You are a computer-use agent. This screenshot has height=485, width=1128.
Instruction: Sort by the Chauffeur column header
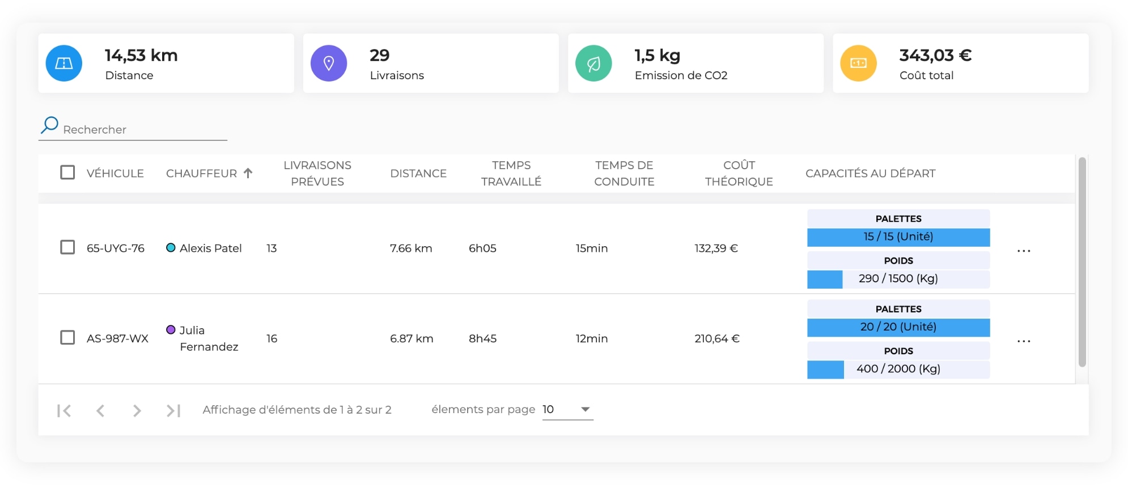click(x=202, y=173)
